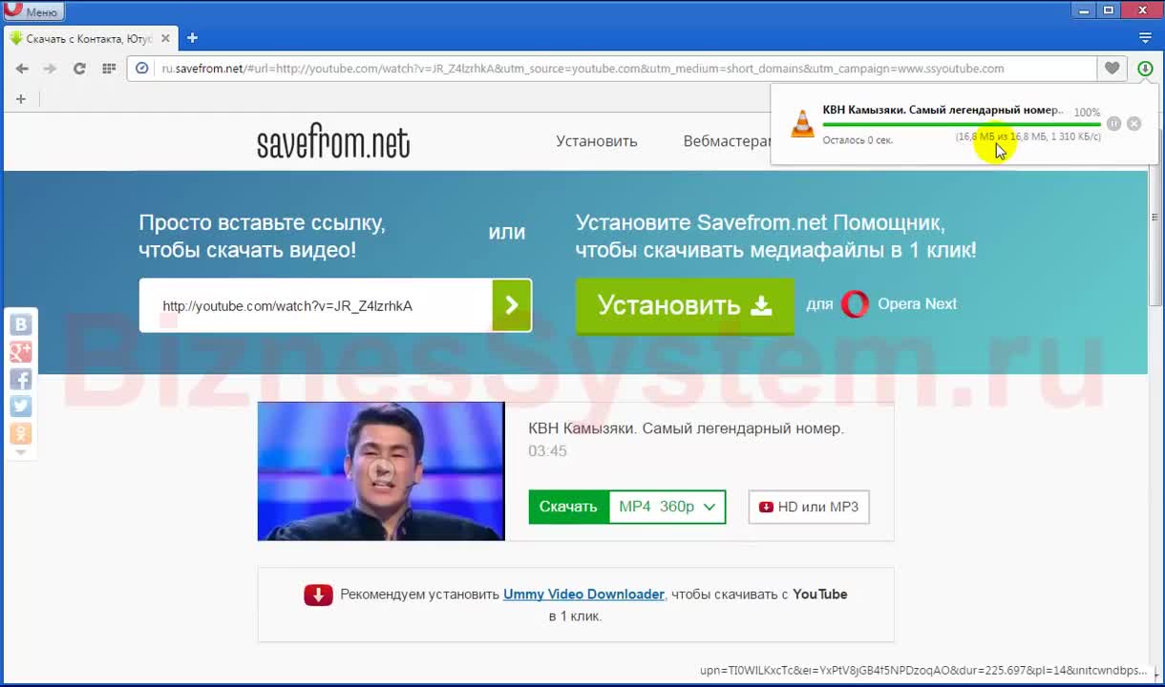
Task: Add bookmark with bookmarks bar plus
Action: pyautogui.click(x=21, y=99)
